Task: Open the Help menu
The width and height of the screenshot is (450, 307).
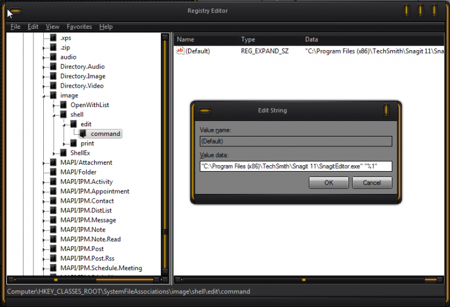Action: (x=106, y=26)
